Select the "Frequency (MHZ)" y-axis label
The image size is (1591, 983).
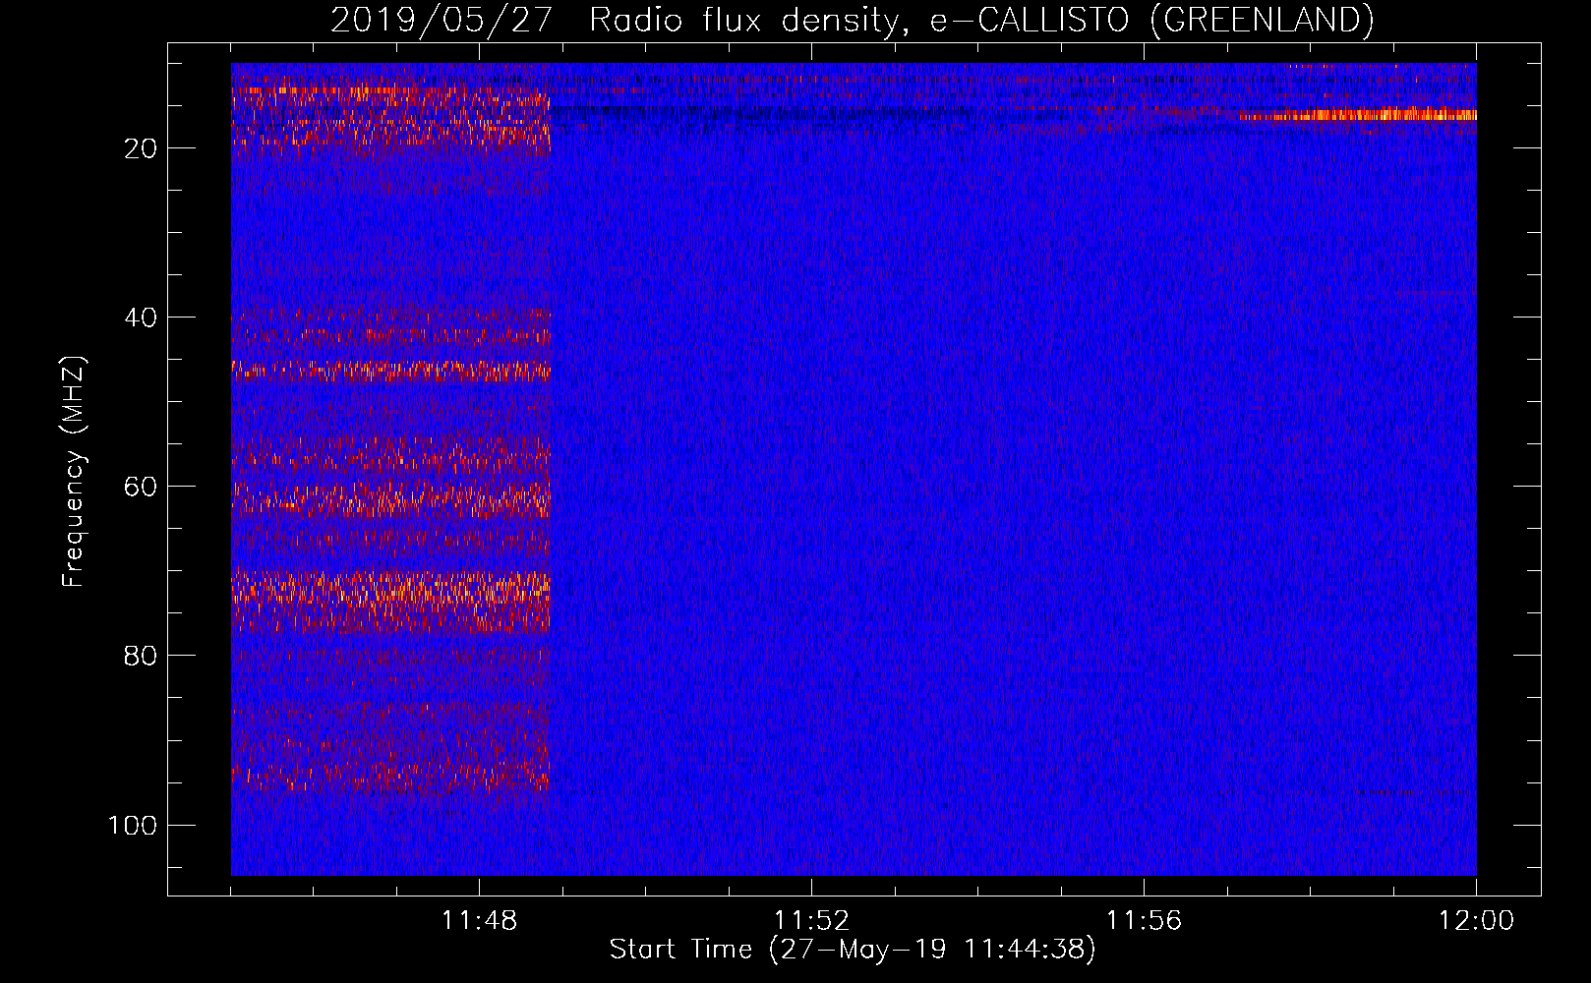74,472
